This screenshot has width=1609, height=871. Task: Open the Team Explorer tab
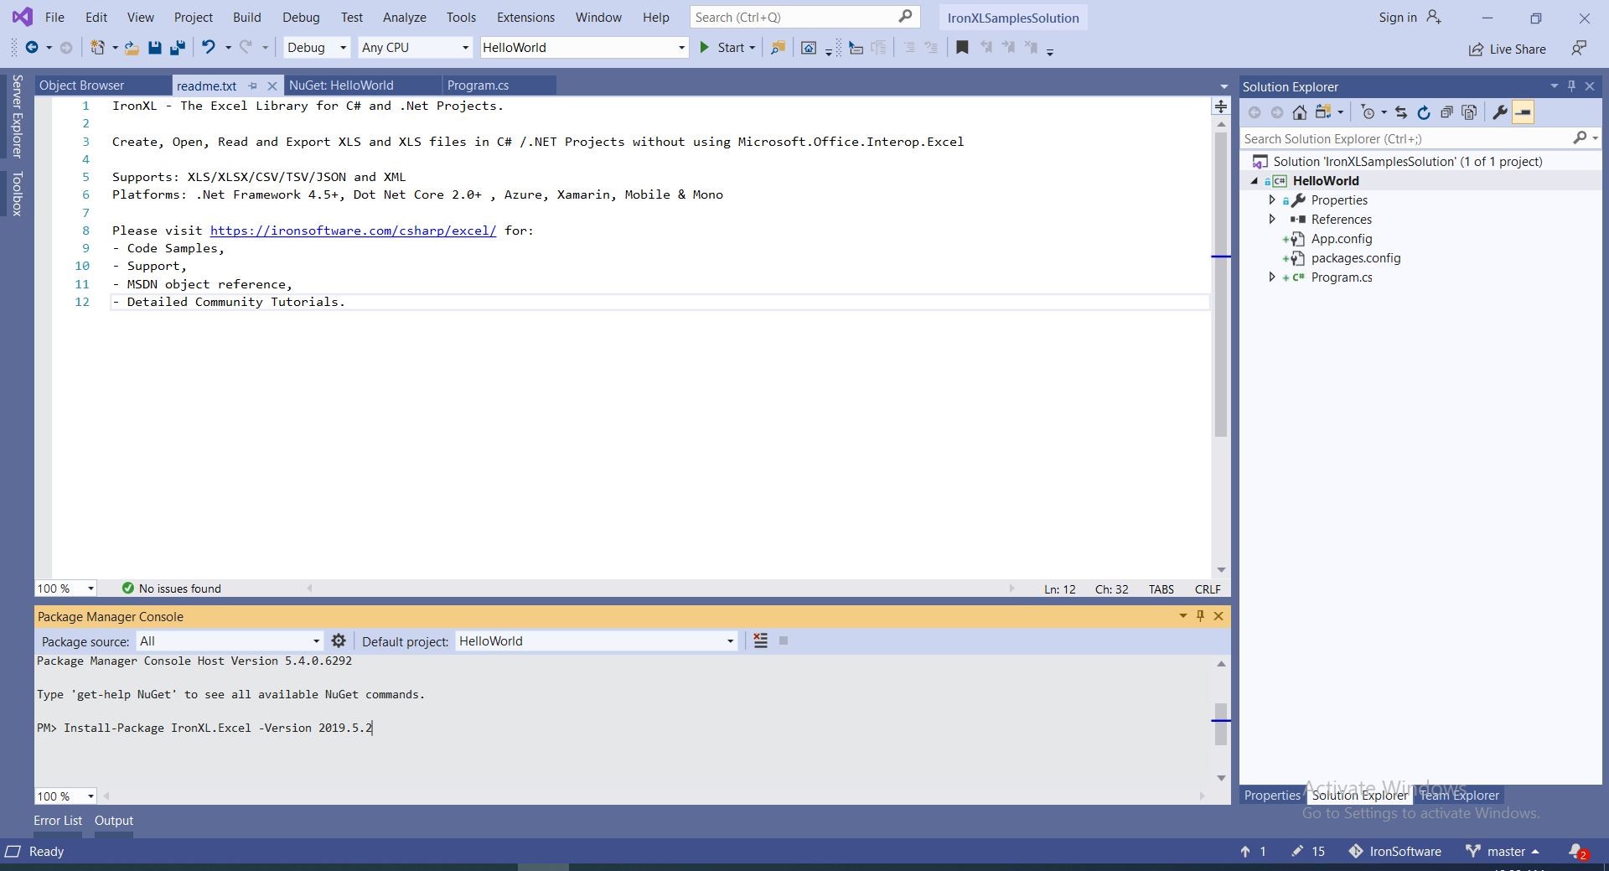[1459, 796]
